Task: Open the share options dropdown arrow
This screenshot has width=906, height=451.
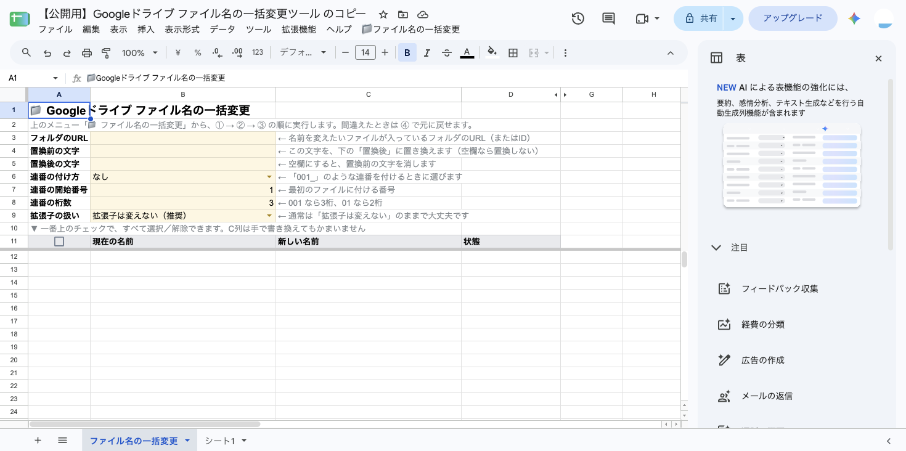Action: coord(733,18)
